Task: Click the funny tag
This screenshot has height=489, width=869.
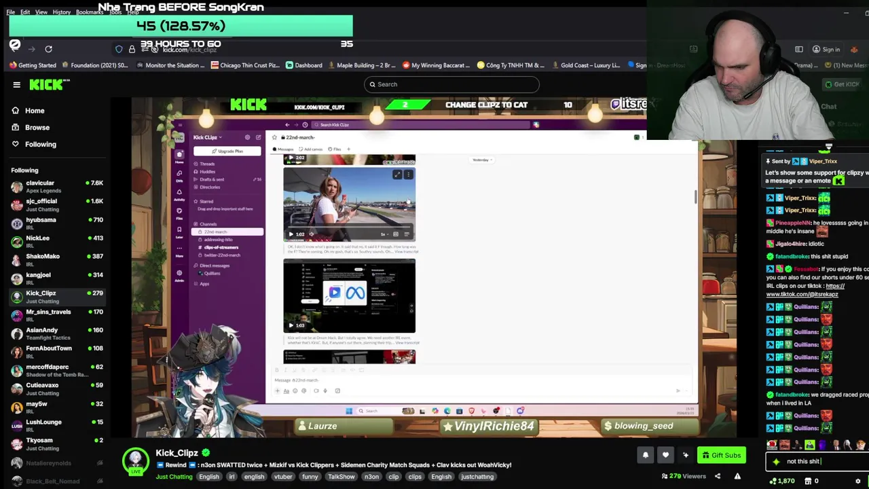Action: [x=310, y=477]
